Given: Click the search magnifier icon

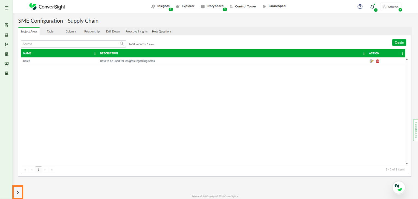Looking at the screenshot, I should (x=122, y=44).
